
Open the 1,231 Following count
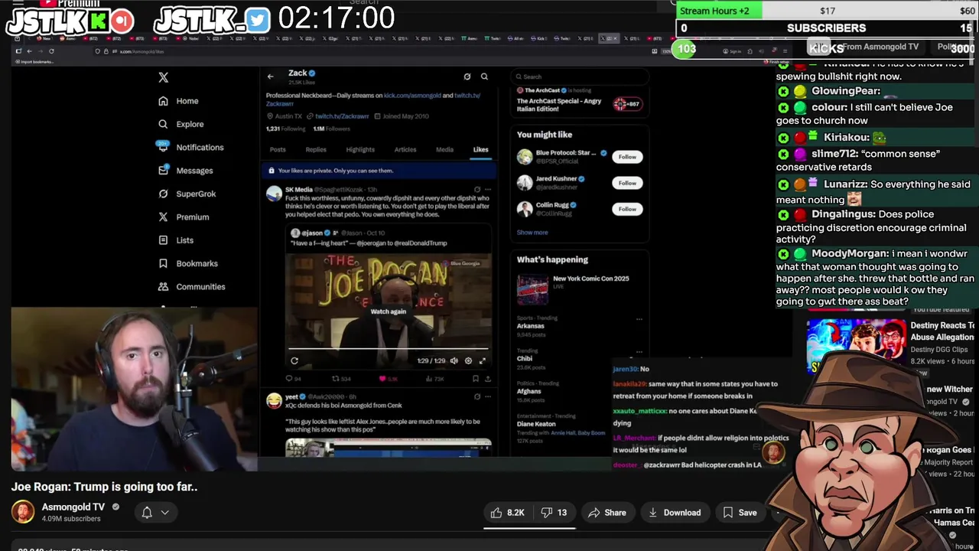(284, 129)
